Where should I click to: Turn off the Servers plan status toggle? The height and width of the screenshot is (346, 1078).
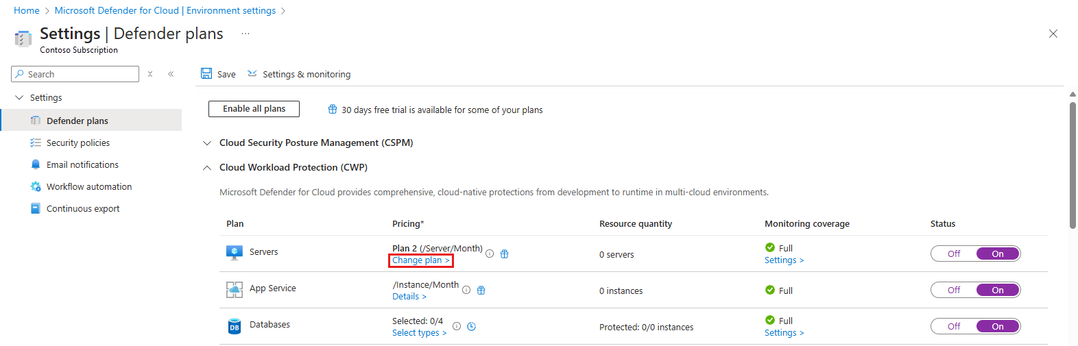pyautogui.click(x=954, y=254)
